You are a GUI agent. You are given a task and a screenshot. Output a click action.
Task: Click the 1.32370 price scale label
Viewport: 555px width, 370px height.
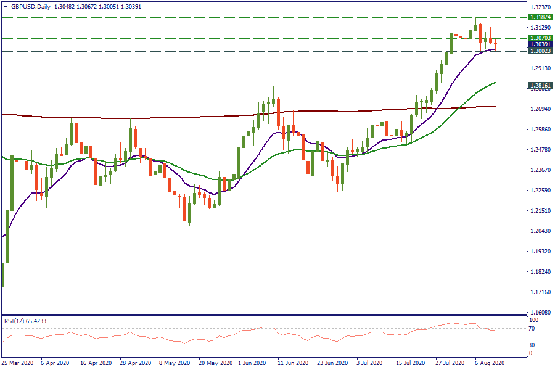click(x=540, y=7)
